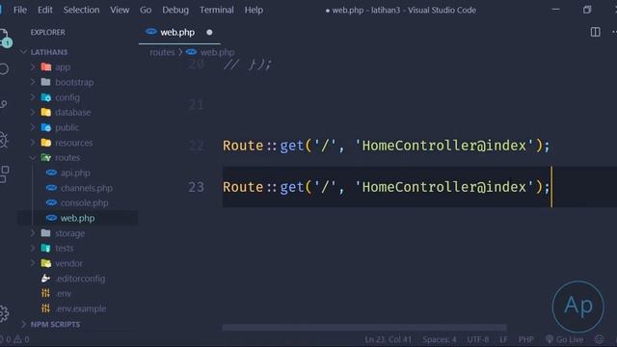Click the database folder icon
Image resolution: width=617 pixels, height=347 pixels.
point(46,112)
